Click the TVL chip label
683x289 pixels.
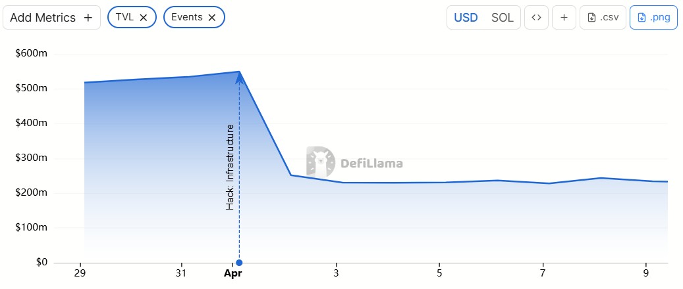(x=124, y=18)
